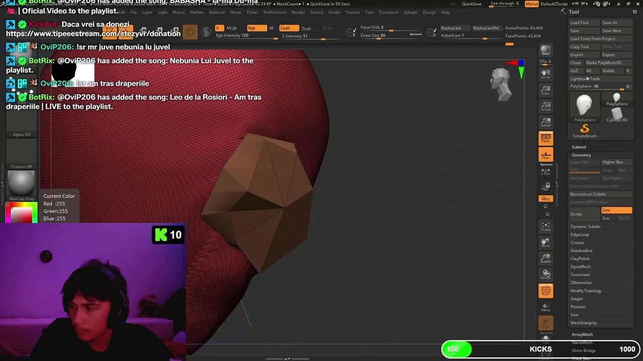Select the Rotate view icon
The image size is (643, 361).
click(x=546, y=275)
